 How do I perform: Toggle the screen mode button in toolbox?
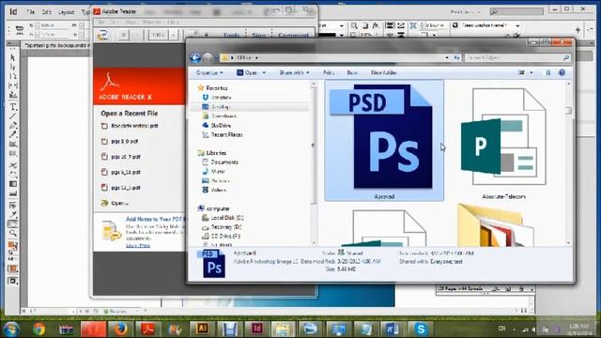point(12,281)
